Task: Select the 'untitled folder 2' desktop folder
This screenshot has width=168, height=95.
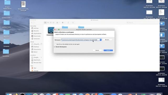Action: pos(7,13)
